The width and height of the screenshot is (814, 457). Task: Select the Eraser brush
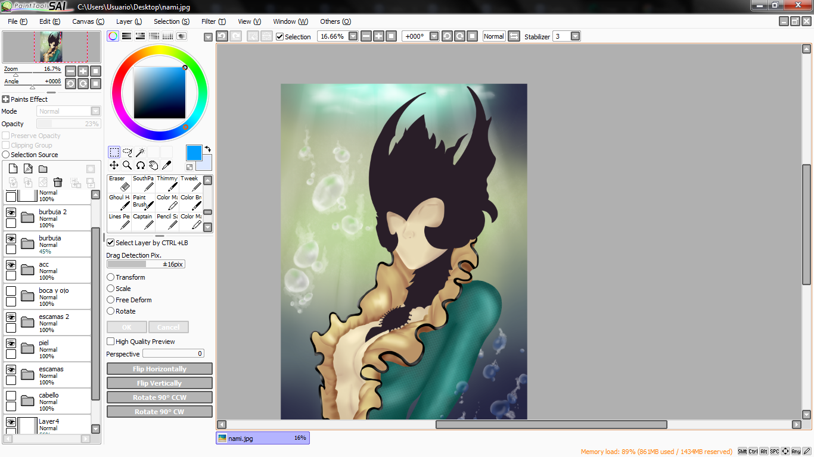[x=119, y=184]
